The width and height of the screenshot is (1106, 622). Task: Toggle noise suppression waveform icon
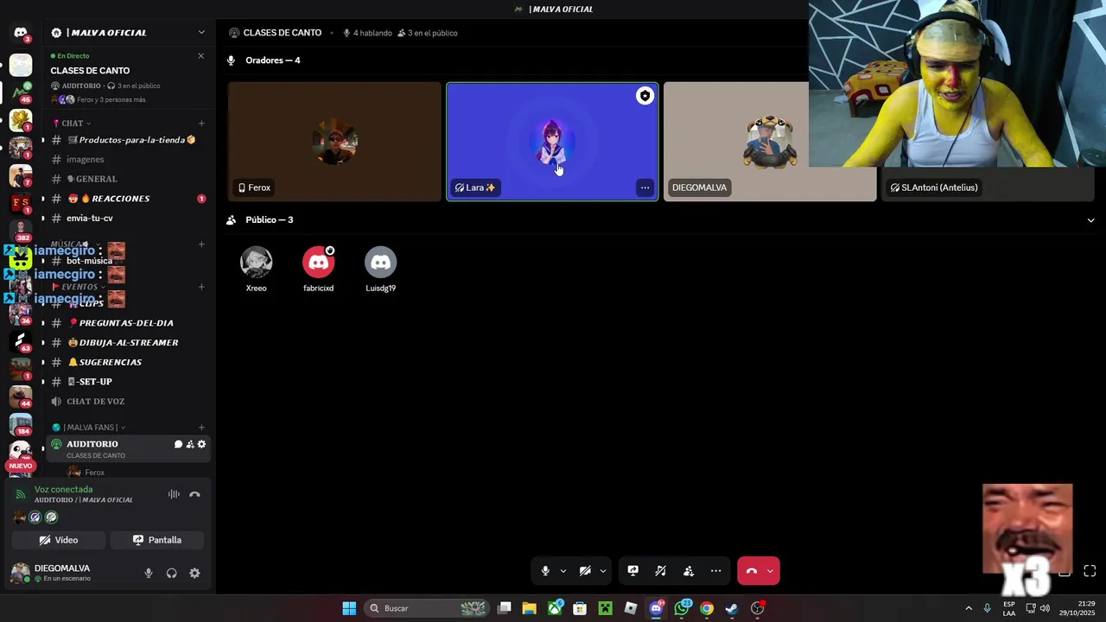point(174,494)
